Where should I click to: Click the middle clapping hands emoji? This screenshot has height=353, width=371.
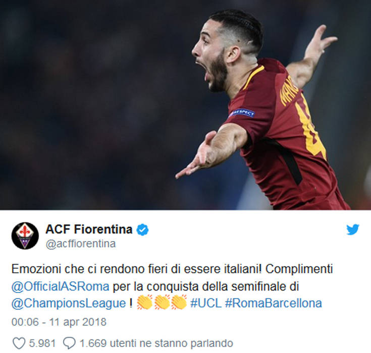162,303
